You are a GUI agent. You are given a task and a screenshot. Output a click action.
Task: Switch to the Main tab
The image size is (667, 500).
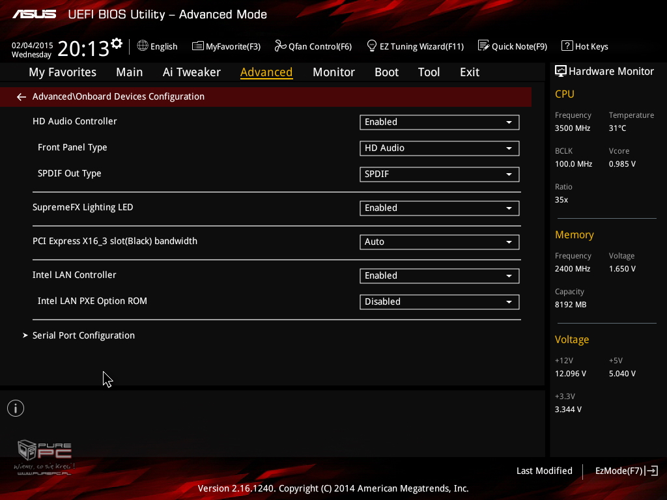tap(130, 72)
